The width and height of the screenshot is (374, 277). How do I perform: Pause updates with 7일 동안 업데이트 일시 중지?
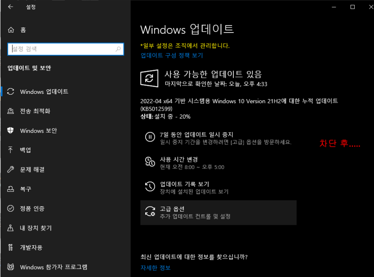point(218,138)
